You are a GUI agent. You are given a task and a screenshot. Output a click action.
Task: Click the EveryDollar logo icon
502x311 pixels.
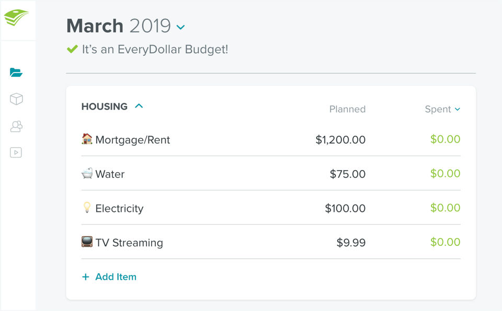(x=17, y=18)
